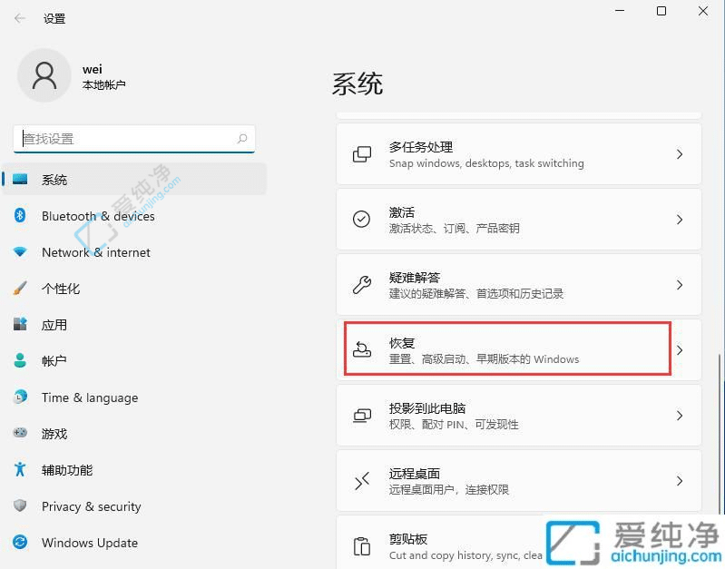Click the search magnifier icon
The width and height of the screenshot is (725, 569).
pos(242,138)
